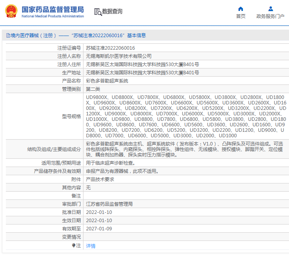Click the 产品储存条件及有效期 label

[x=57, y=171]
